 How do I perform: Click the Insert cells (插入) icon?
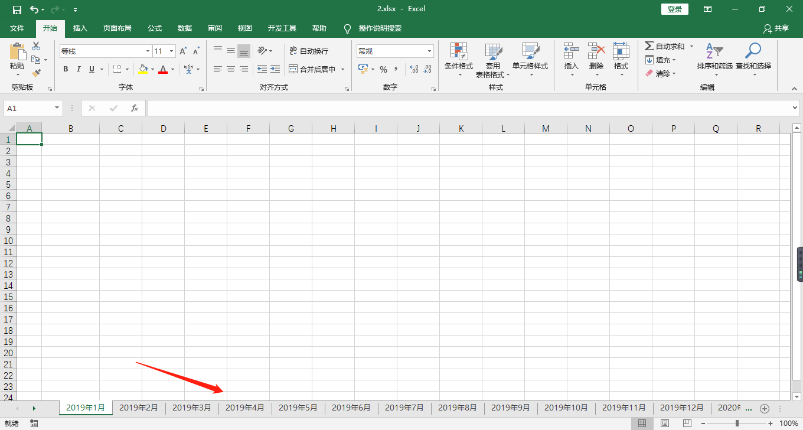tap(571, 51)
